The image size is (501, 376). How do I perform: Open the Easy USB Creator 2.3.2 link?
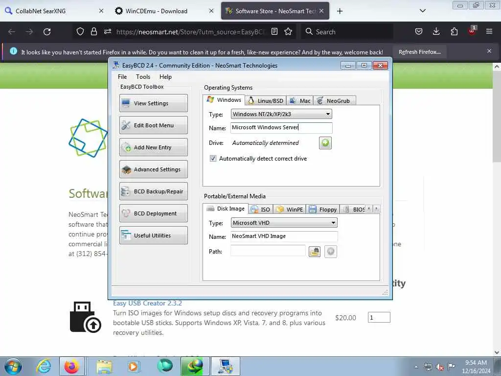[147, 303]
